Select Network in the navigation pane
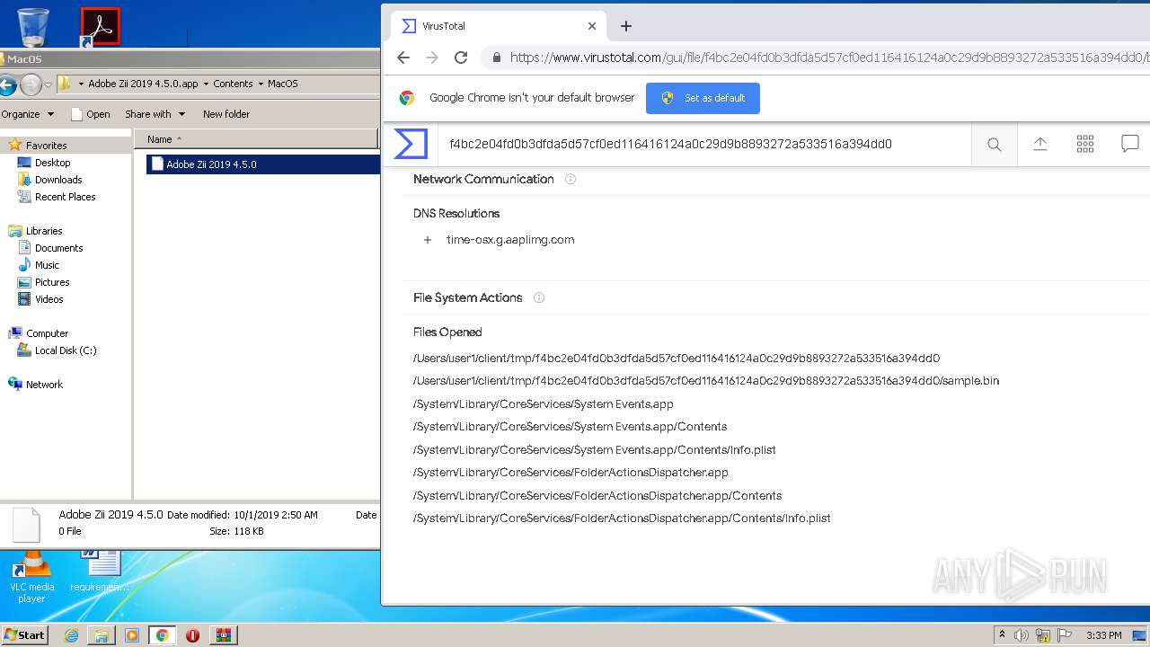1150x647 pixels. click(44, 385)
